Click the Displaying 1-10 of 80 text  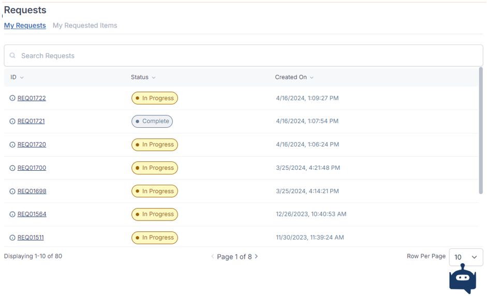[33, 256]
